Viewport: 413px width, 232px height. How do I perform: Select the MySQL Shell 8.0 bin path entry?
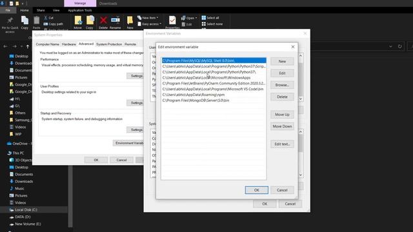pos(214,61)
